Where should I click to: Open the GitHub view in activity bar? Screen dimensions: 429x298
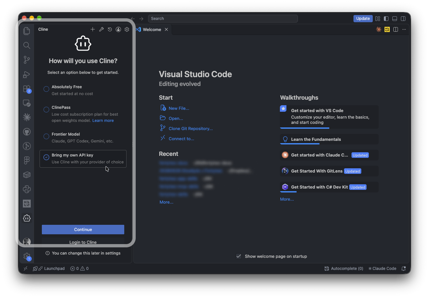27,132
